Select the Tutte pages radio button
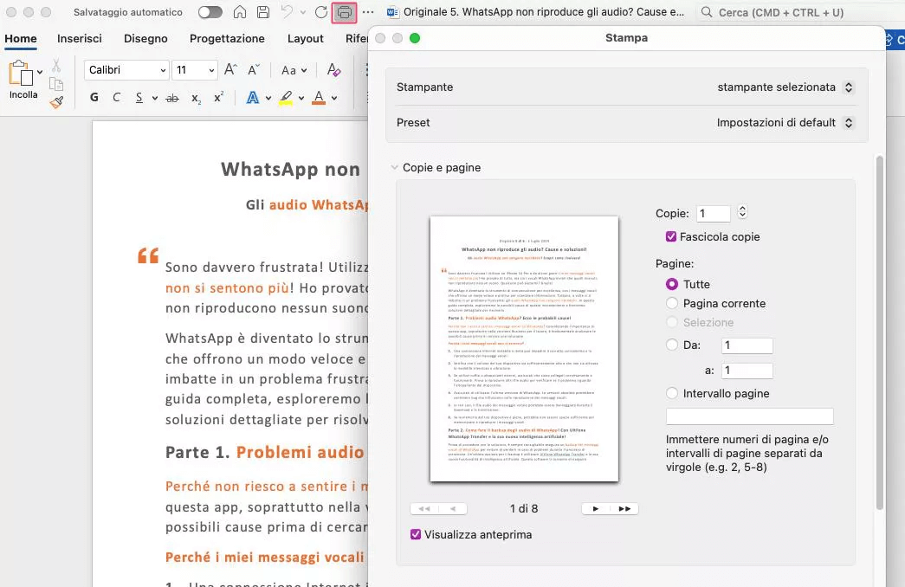 [x=672, y=284]
